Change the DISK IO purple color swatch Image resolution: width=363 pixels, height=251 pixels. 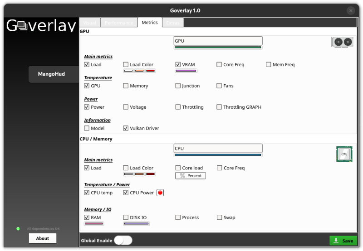tap(137, 223)
